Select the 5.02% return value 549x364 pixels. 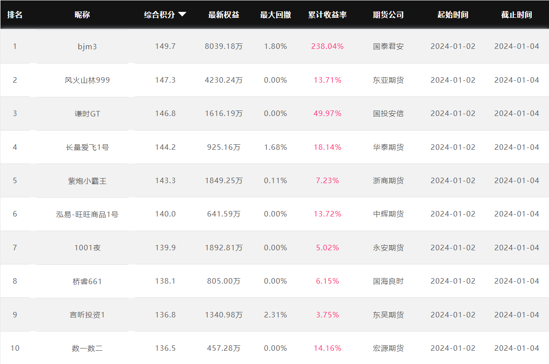click(x=327, y=248)
